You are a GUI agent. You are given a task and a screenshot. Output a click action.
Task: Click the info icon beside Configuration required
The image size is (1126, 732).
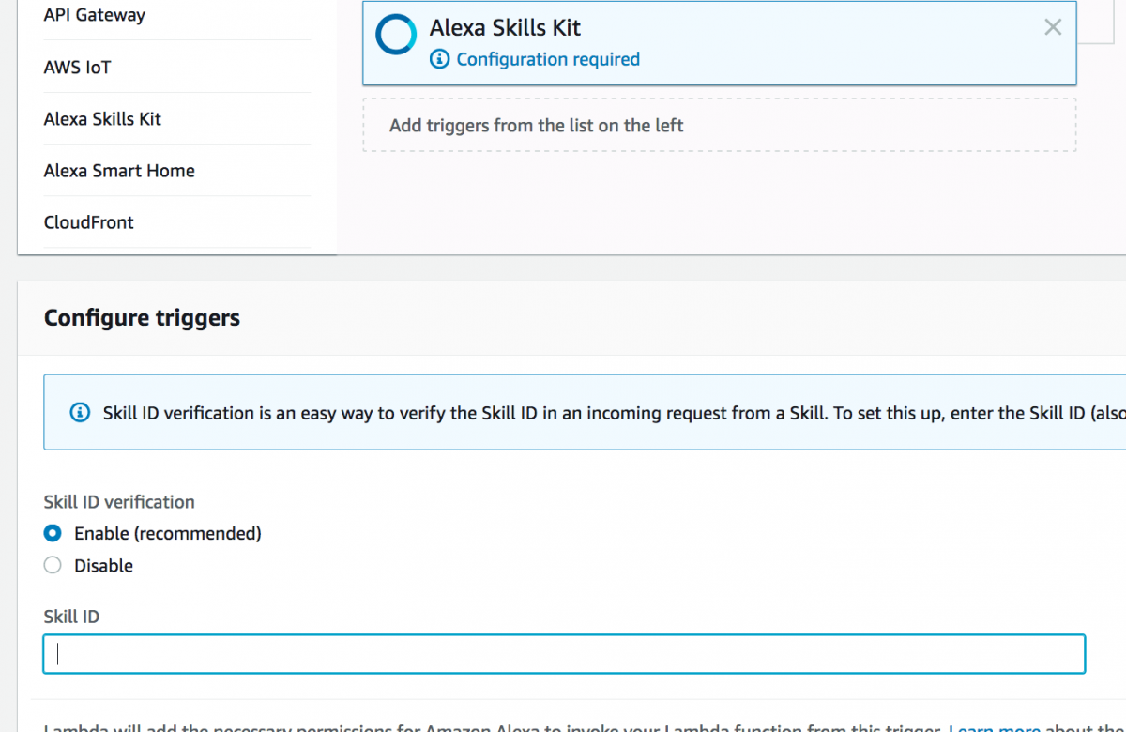tap(439, 58)
